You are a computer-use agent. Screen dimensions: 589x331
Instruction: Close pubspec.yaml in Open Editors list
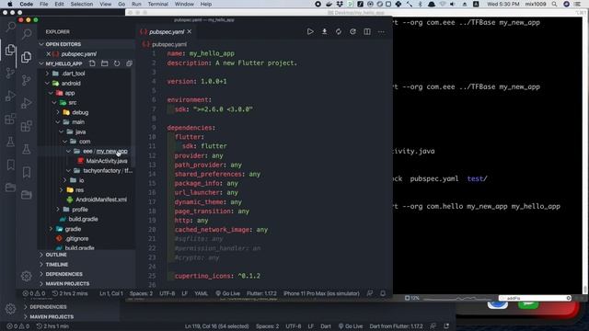click(48, 54)
